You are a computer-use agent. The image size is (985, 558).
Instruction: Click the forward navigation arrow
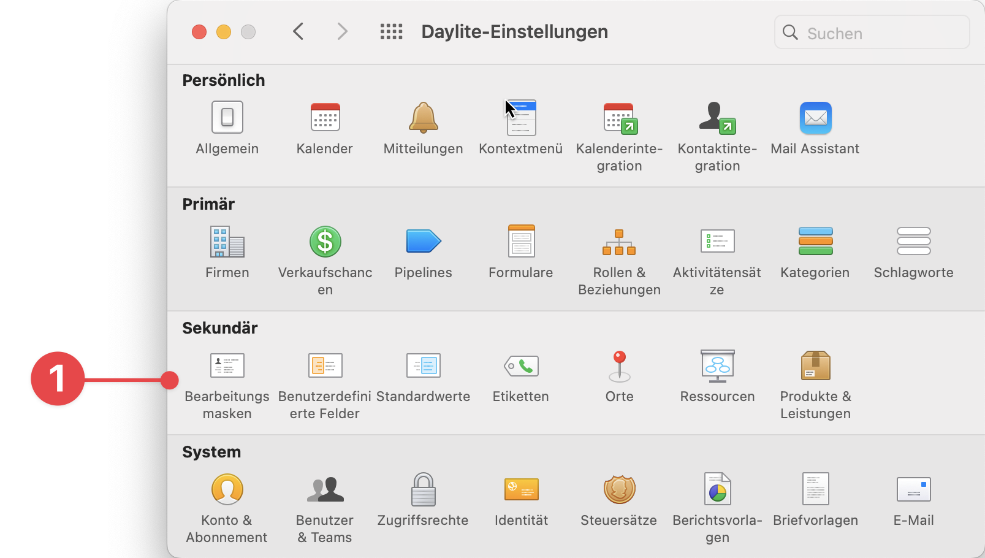click(342, 31)
